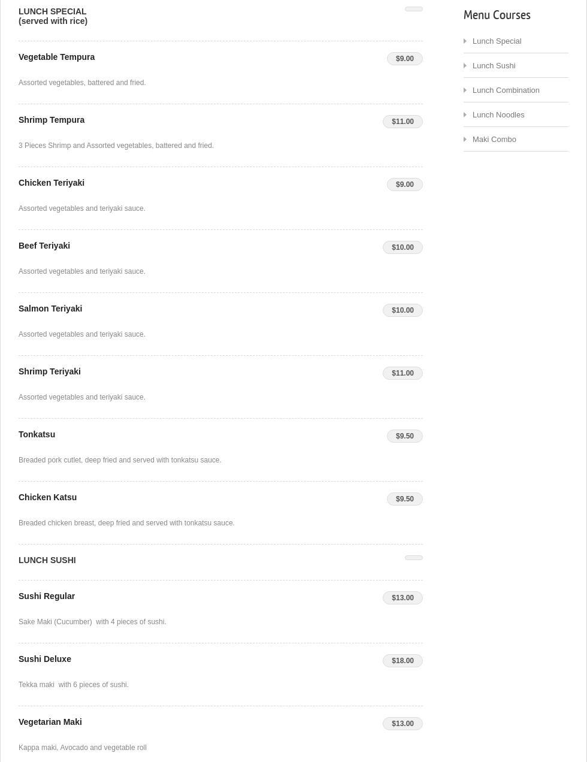Click the Sushi Deluxe $18.00 price badge

tap(403, 661)
